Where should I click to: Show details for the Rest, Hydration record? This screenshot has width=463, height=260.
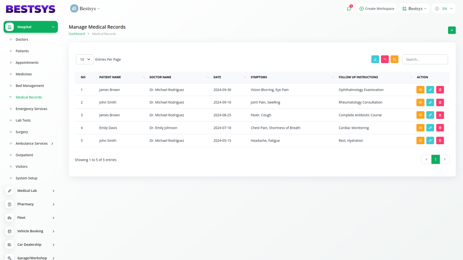(x=420, y=141)
